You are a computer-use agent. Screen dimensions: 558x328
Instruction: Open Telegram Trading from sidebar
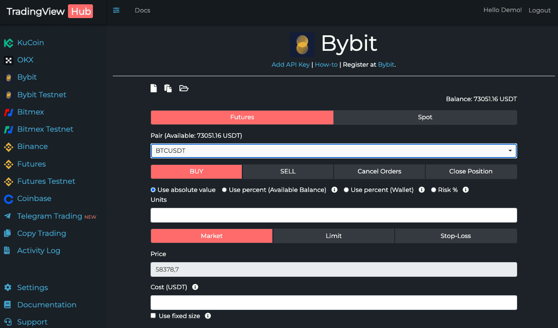click(x=49, y=216)
